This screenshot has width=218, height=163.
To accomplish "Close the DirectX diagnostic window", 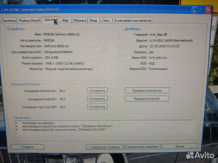I will (208, 10).
